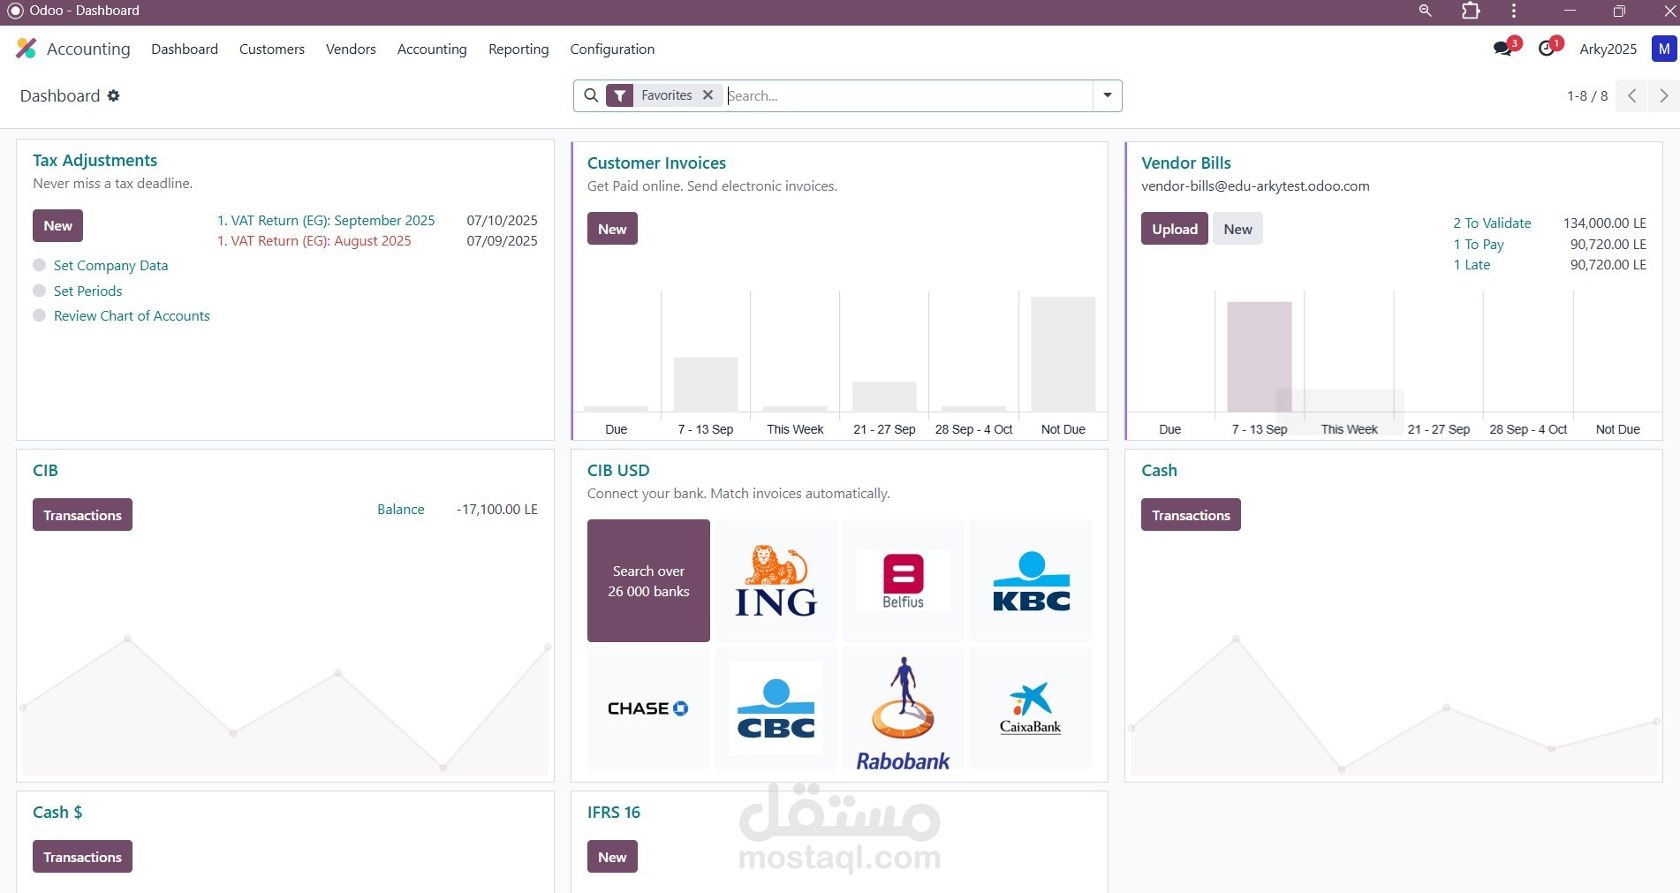Screen dimensions: 1680x893
Task: Open the dashboard settings gear icon
Action: tap(113, 95)
